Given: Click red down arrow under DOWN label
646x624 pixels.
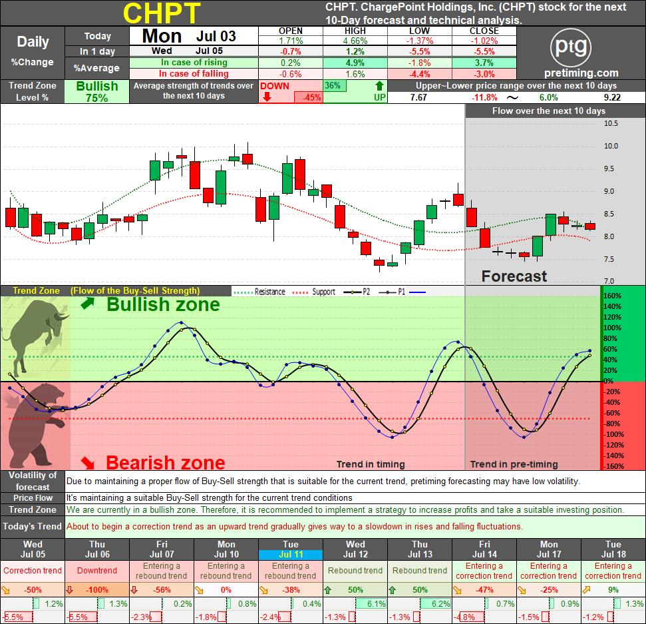Looking at the screenshot, I should tap(267, 97).
